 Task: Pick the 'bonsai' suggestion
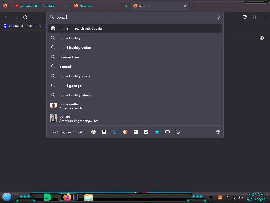tap(135, 66)
